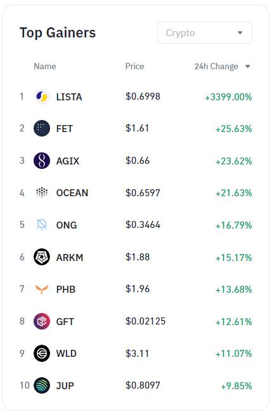Click the GFT coin logo icon
277x414 pixels.
pyautogui.click(x=42, y=321)
